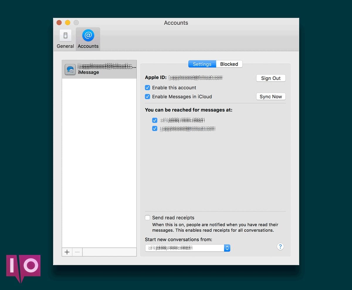Minimize the Accounts window
This screenshot has width=352, height=290.
[x=67, y=23]
